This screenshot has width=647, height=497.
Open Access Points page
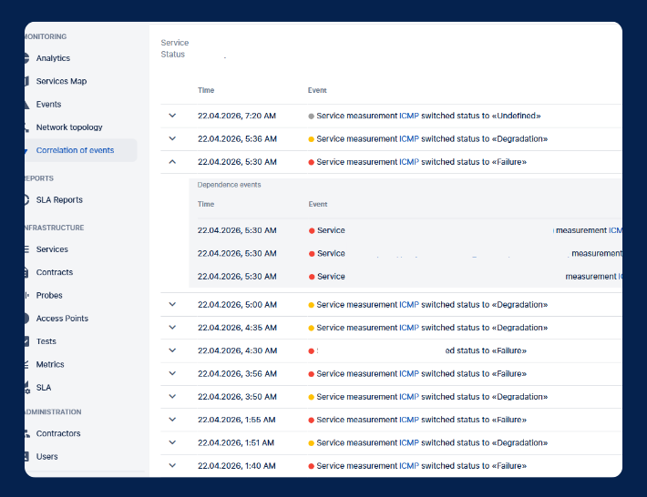coord(62,319)
